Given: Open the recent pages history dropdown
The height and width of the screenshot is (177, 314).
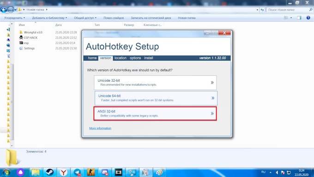Looking at the screenshot, I should [15, 10].
